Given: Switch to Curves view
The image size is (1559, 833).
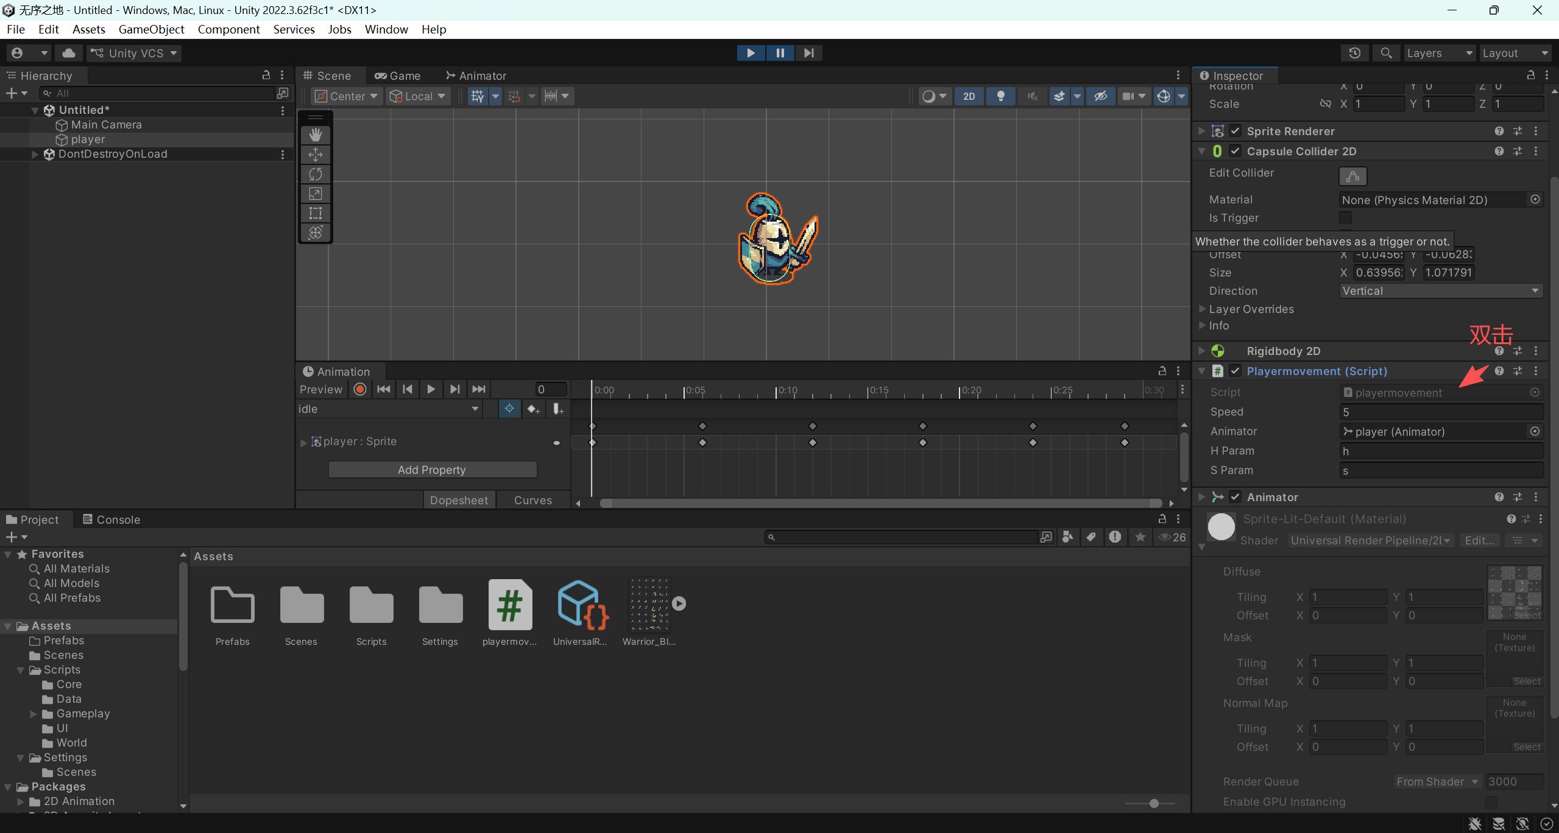Looking at the screenshot, I should 533,501.
